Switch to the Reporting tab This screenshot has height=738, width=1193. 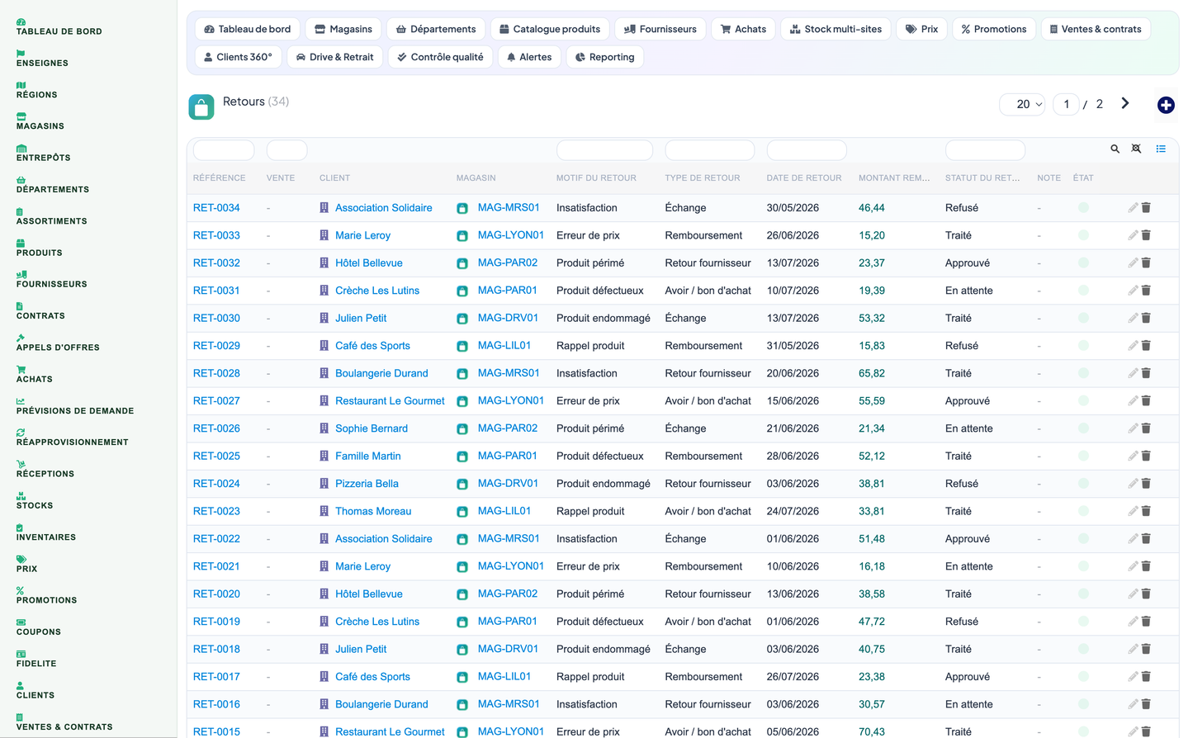605,57
